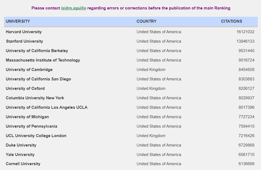Select University of Oxford entry
This screenshot has width=261, height=170.
coord(25,89)
